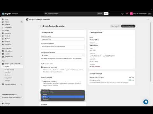Open the Translate & Adapt app
Image resolution: width=153 pixels, height=114 pixels.
click(x=10, y=84)
